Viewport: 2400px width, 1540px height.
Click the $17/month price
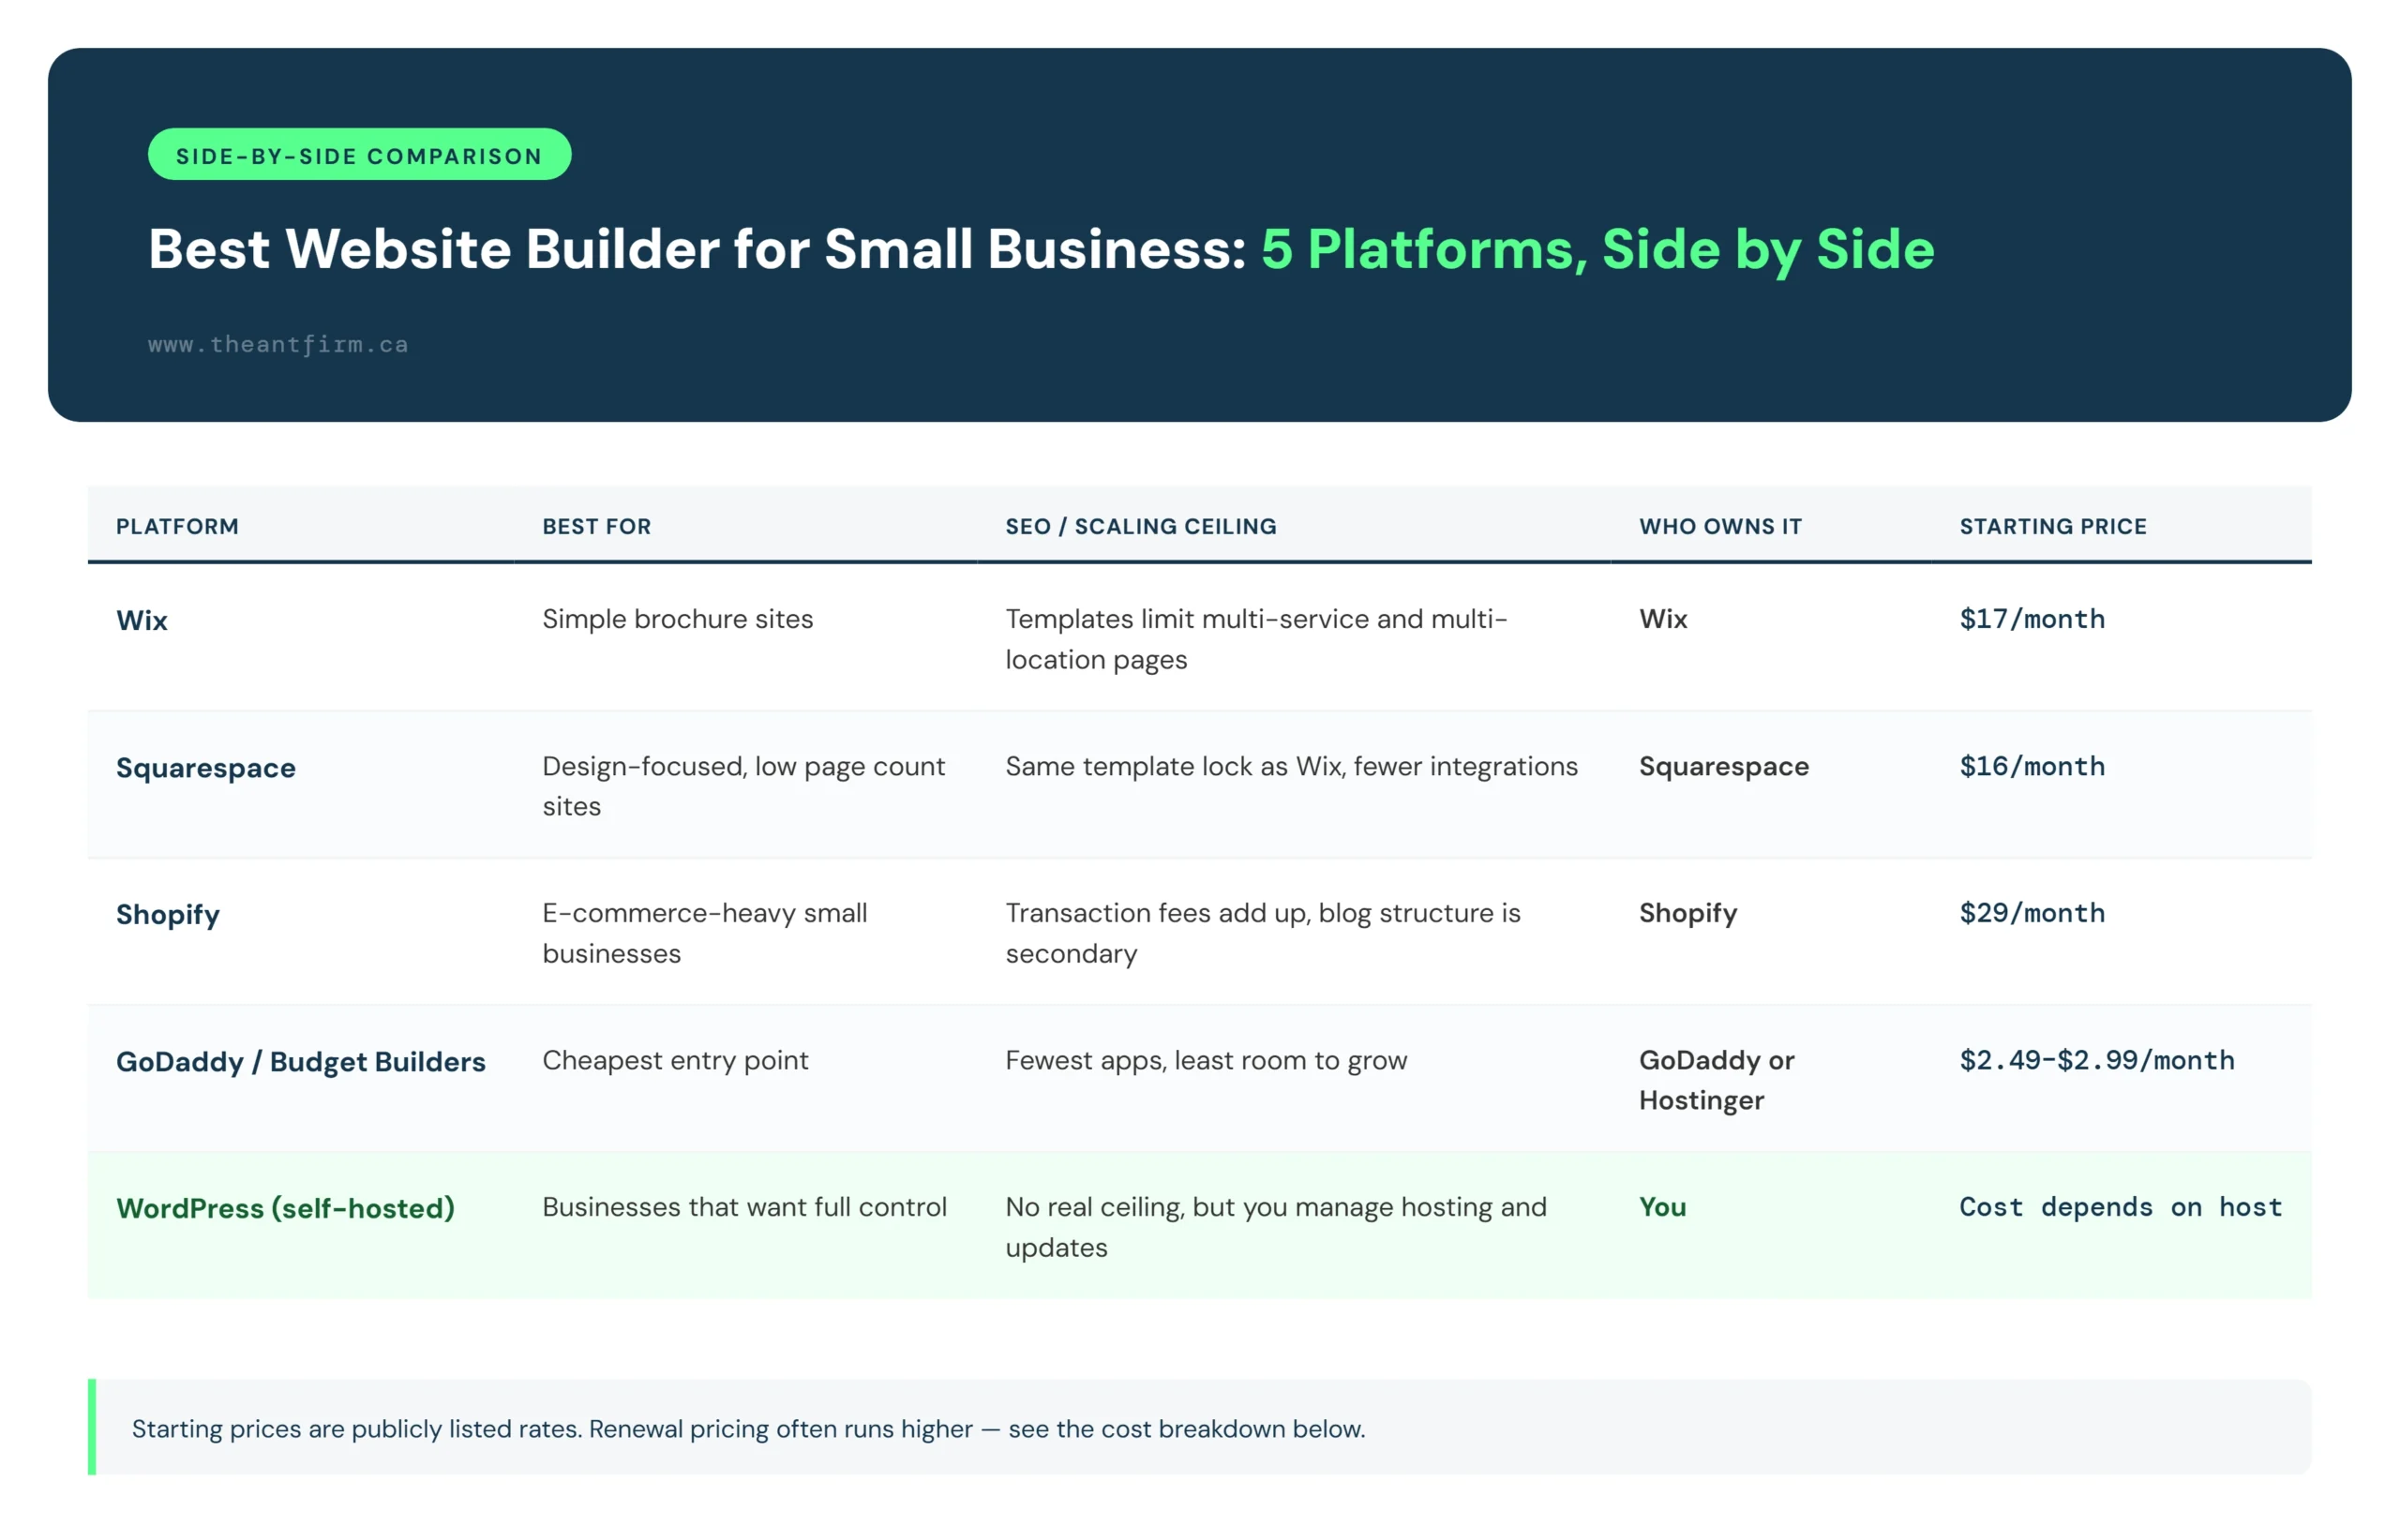coord(2032,619)
